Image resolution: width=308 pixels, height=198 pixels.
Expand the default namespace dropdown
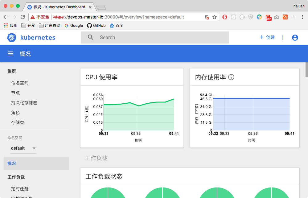click(23, 148)
